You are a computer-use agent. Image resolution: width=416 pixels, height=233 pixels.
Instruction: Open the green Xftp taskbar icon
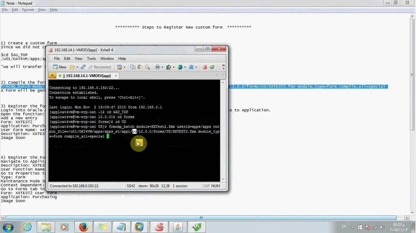pos(197,227)
